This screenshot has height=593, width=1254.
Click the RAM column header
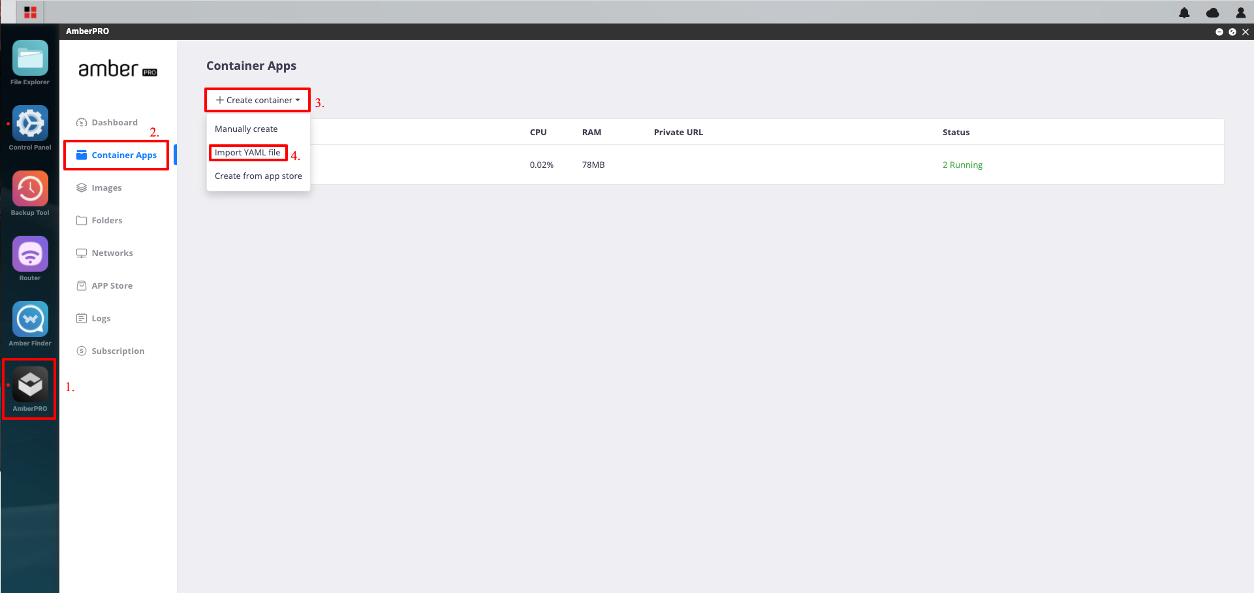coord(591,132)
